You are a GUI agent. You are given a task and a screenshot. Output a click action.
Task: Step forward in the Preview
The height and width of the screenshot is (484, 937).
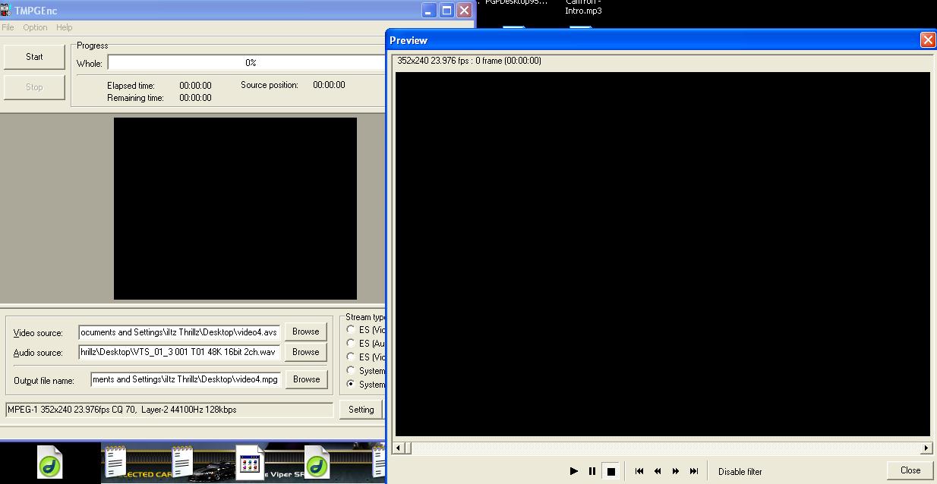coord(676,471)
